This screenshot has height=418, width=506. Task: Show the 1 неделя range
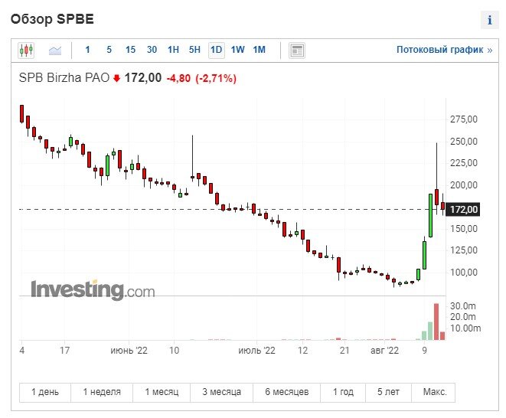point(102,392)
